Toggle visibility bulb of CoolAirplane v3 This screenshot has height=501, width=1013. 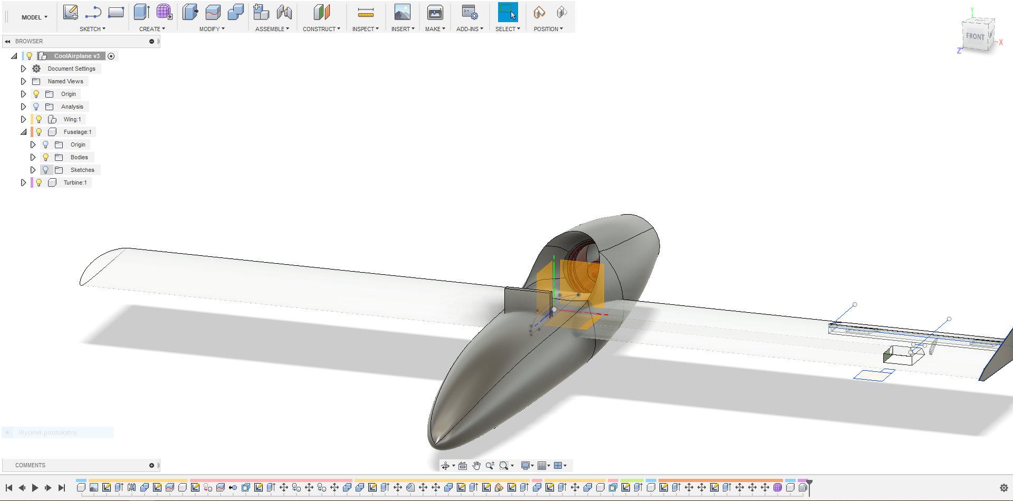(x=30, y=56)
